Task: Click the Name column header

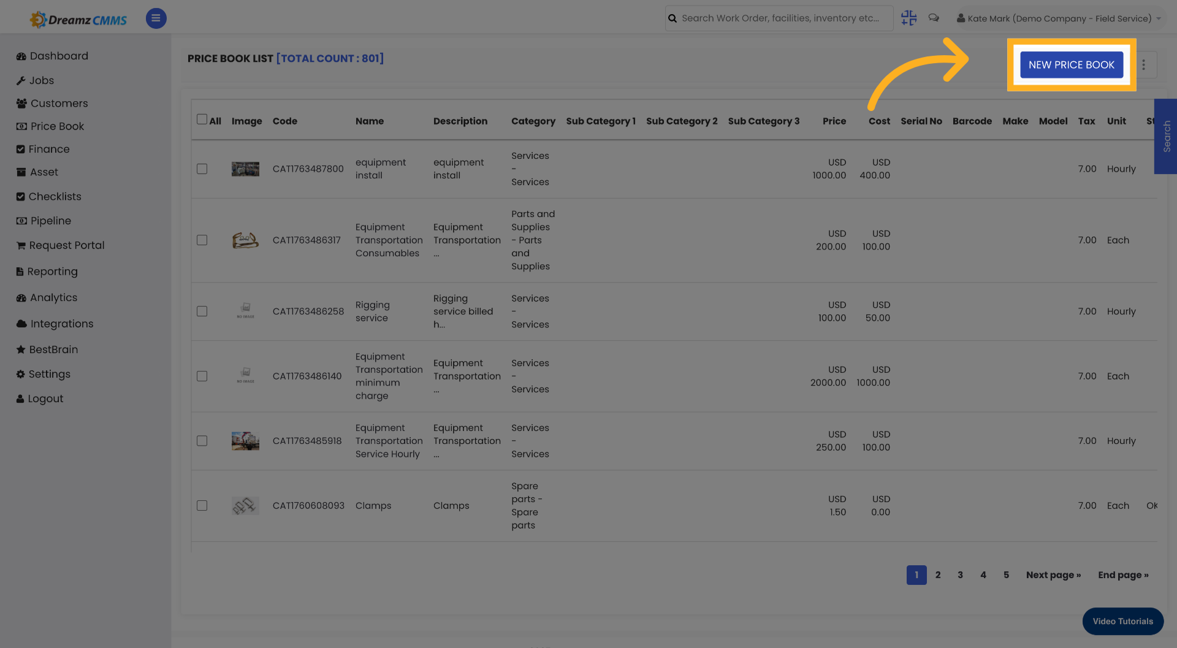Action: click(x=370, y=121)
